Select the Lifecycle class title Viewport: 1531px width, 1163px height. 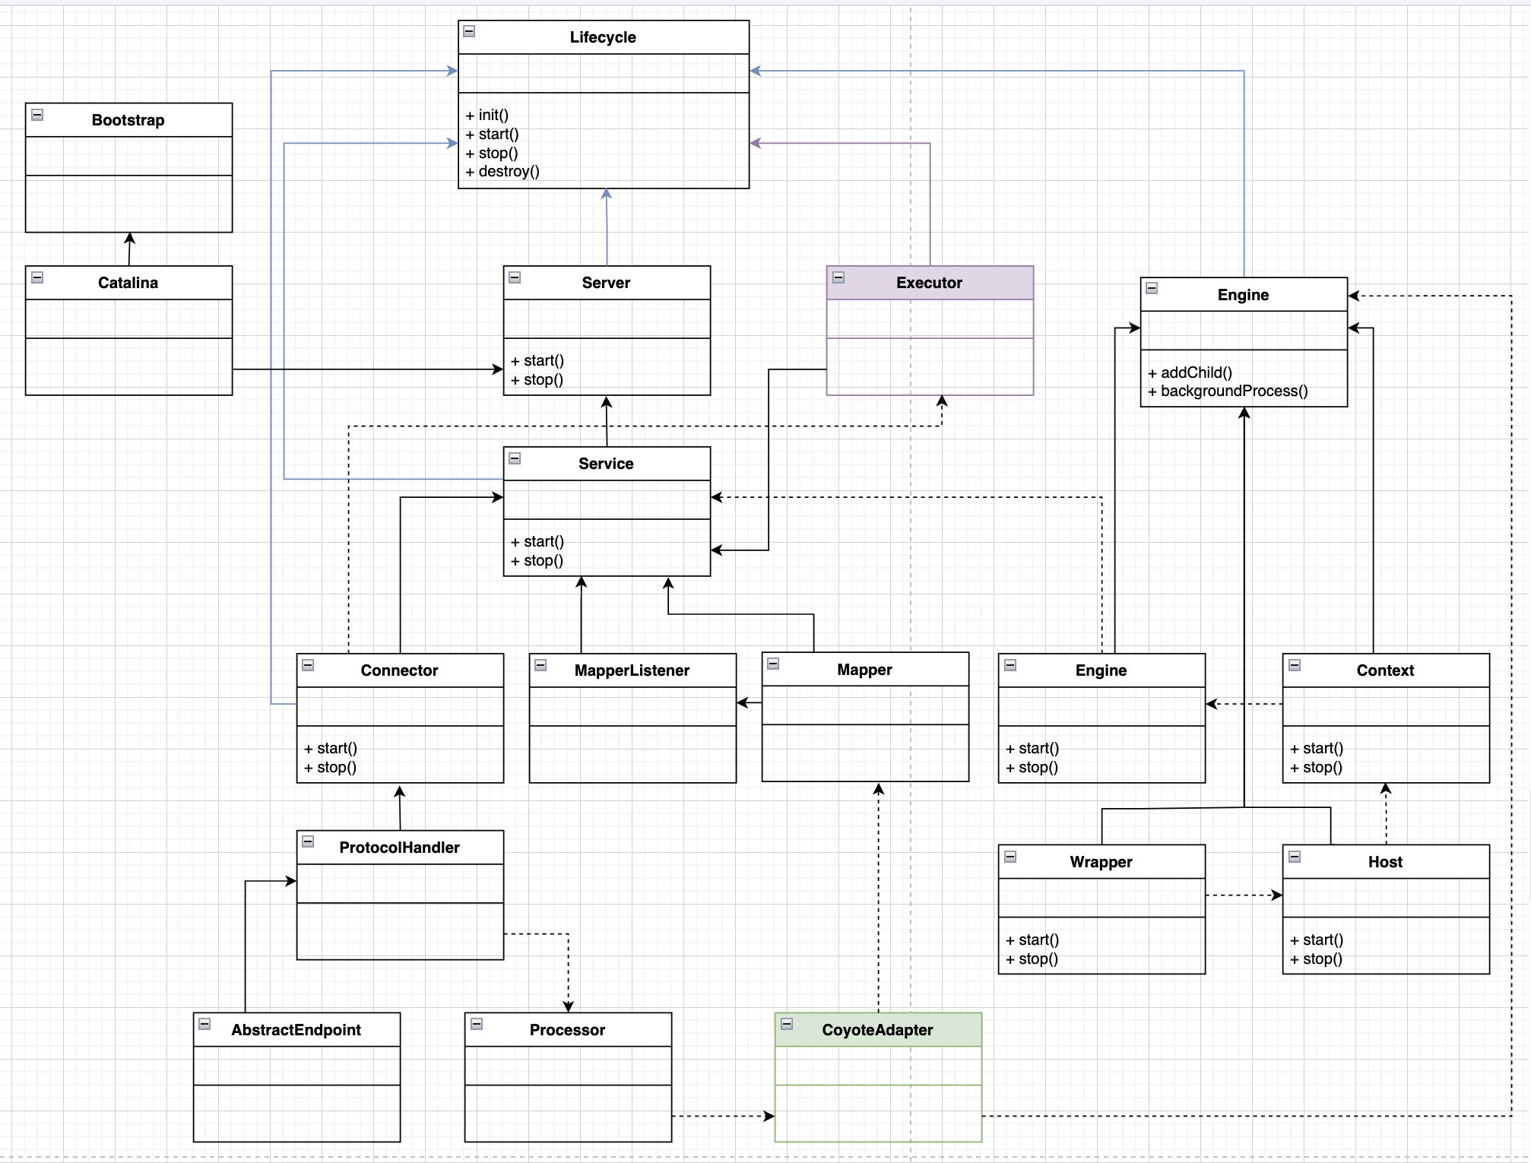tap(603, 37)
